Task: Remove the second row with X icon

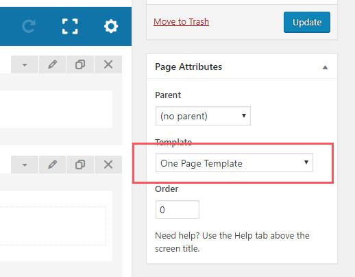Action: (x=108, y=165)
